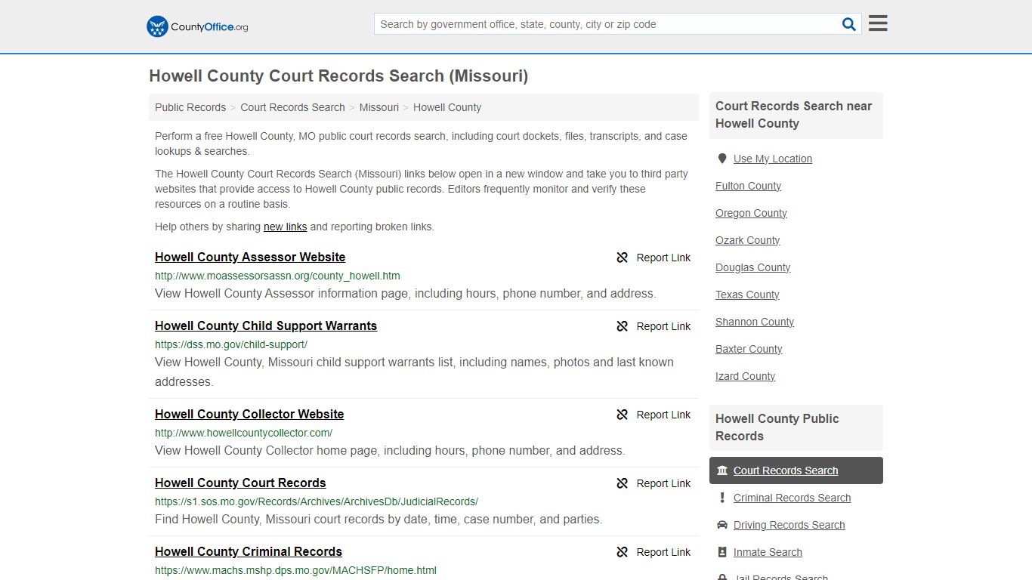Go to Oregon County
The image size is (1032, 580).
coord(751,213)
